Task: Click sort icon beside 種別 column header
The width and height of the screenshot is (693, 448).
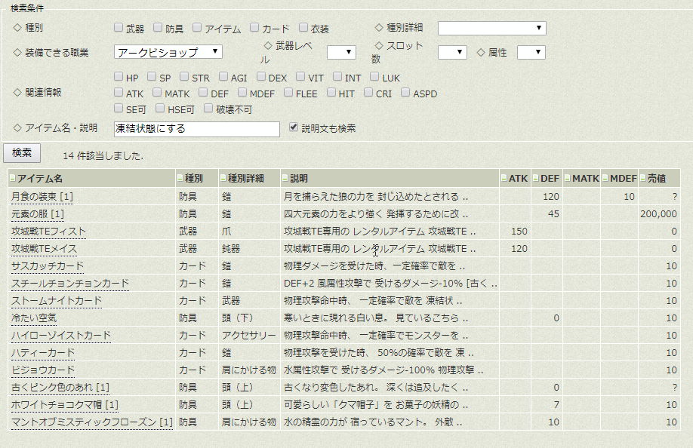Action: pyautogui.click(x=180, y=178)
